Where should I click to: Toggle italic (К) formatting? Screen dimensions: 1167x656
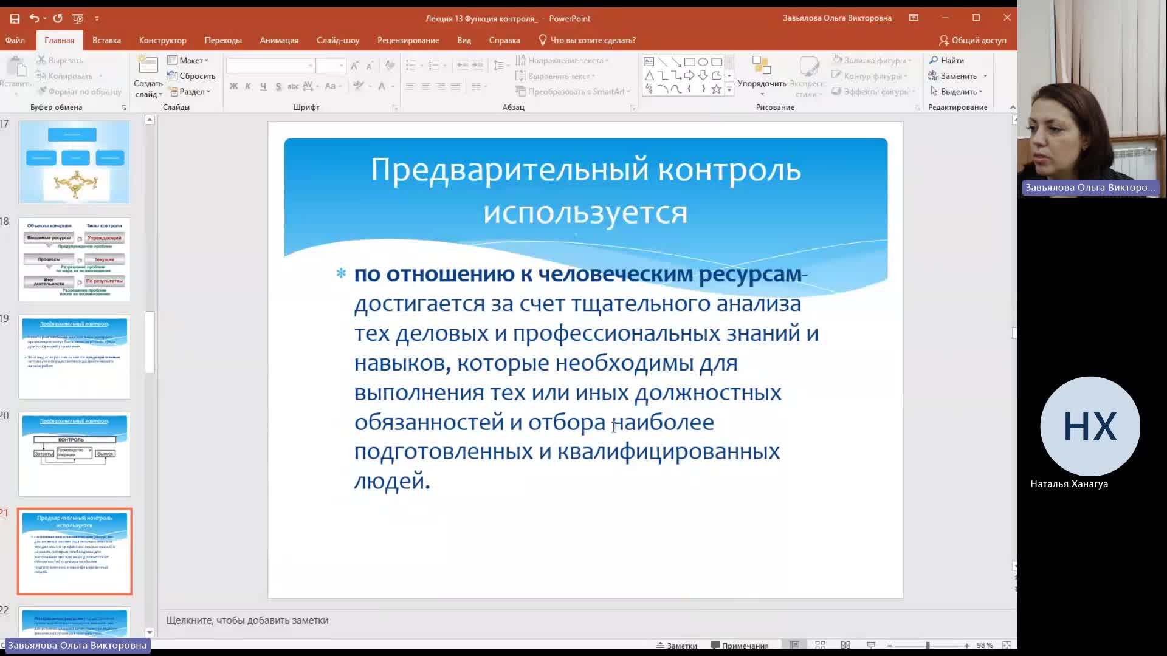[x=248, y=86]
